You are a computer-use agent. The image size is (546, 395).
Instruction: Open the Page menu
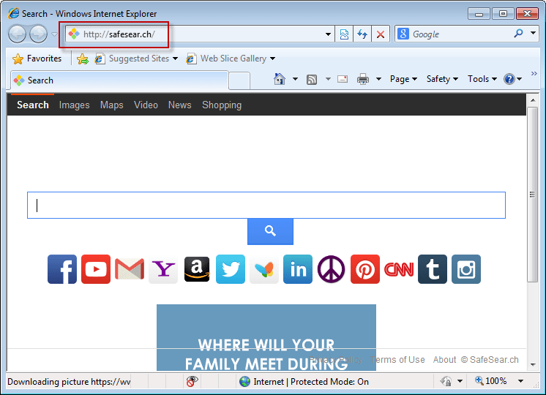tap(403, 79)
